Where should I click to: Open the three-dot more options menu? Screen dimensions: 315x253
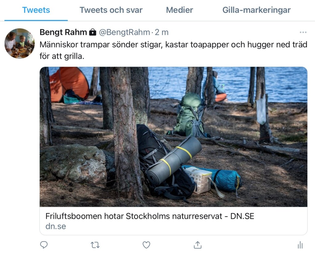point(303,32)
